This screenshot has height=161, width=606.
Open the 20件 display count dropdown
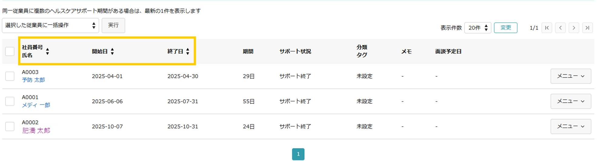[478, 28]
